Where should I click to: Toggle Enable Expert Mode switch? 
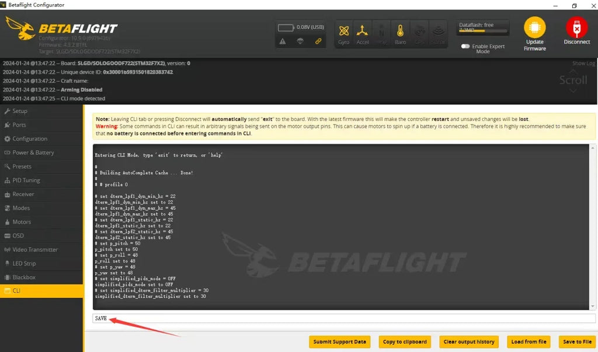click(x=465, y=46)
